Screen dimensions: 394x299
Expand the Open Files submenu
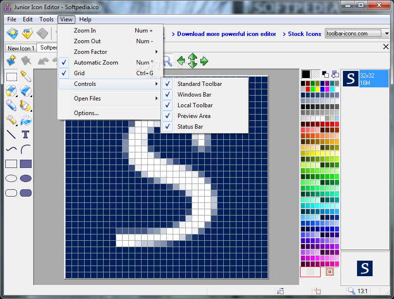108,99
